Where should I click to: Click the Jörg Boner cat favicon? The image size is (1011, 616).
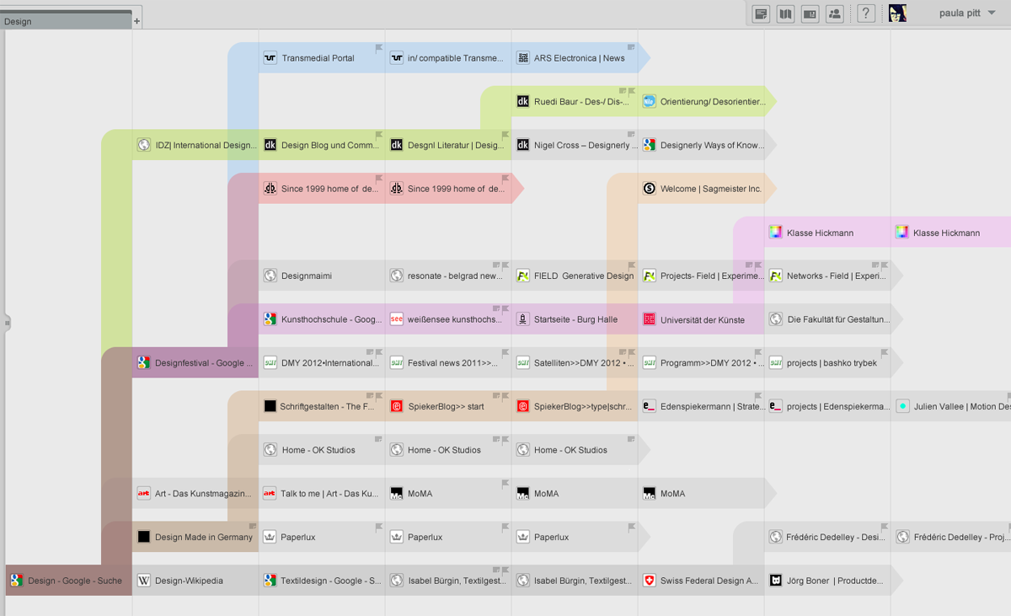775,581
